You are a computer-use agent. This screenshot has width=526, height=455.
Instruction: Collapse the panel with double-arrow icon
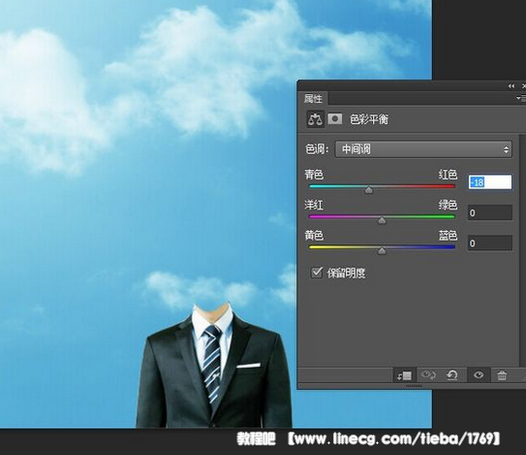click(511, 86)
